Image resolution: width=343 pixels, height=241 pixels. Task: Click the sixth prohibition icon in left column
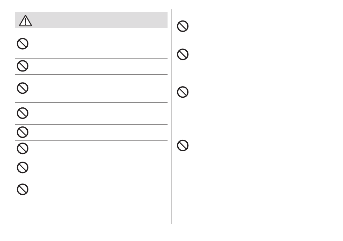(23, 149)
